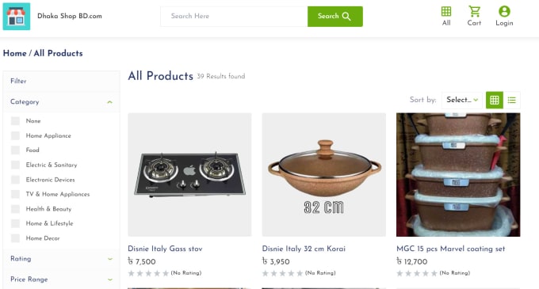Go to Home in the breadcrumb
This screenshot has width=539, height=289.
click(15, 53)
